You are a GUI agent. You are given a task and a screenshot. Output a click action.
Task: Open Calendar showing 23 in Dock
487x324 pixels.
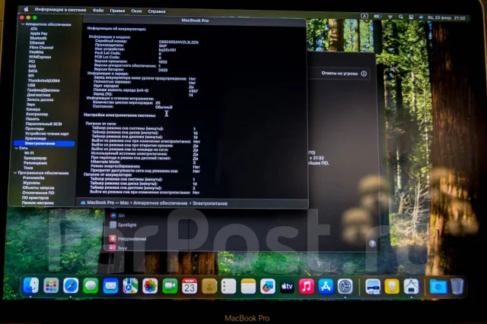[x=189, y=286]
